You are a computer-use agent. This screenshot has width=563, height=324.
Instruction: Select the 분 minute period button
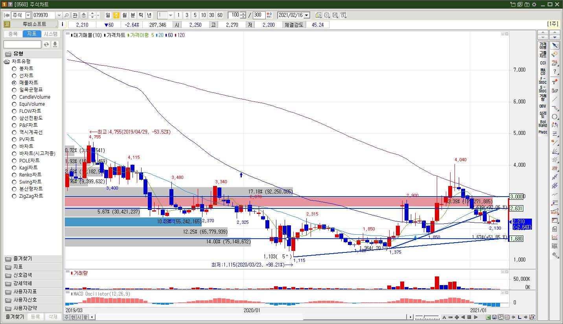pos(133,15)
